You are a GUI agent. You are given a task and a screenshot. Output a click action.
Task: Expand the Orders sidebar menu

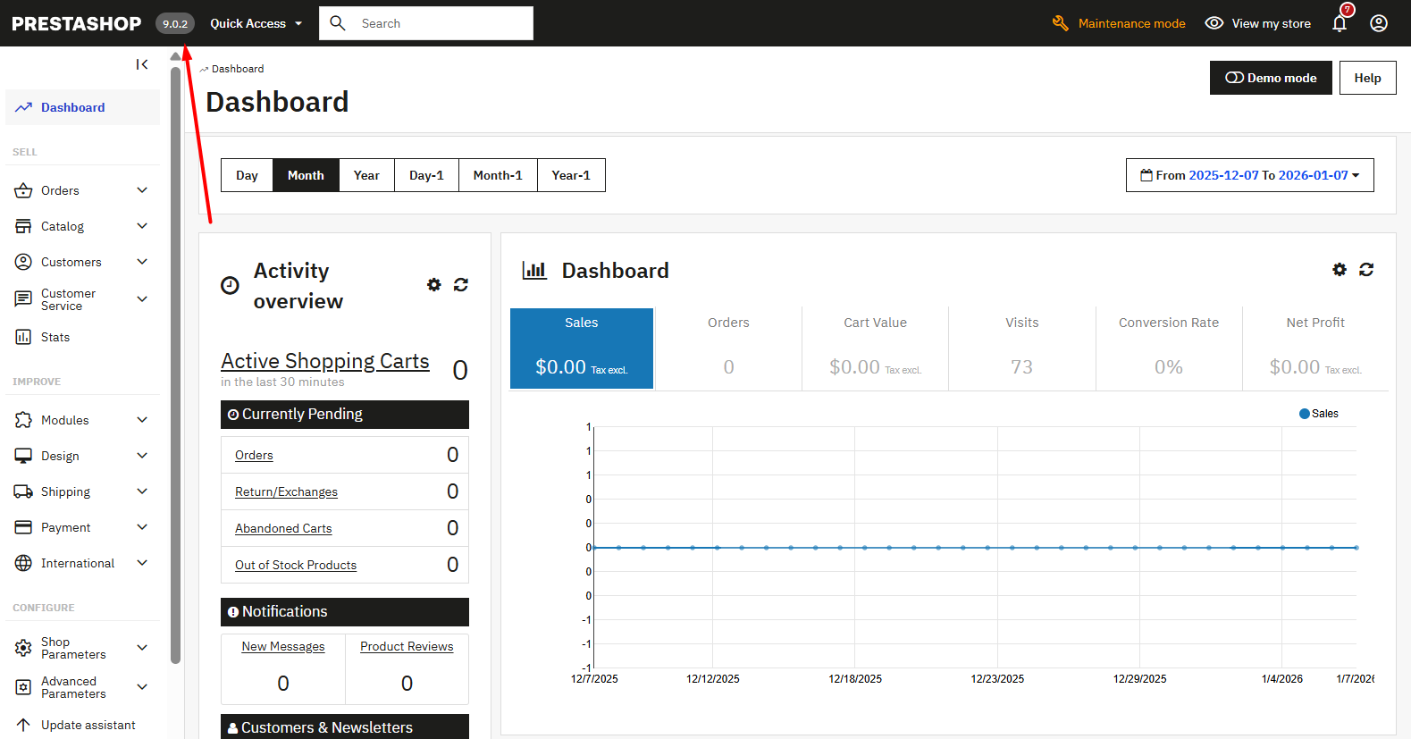pos(142,190)
